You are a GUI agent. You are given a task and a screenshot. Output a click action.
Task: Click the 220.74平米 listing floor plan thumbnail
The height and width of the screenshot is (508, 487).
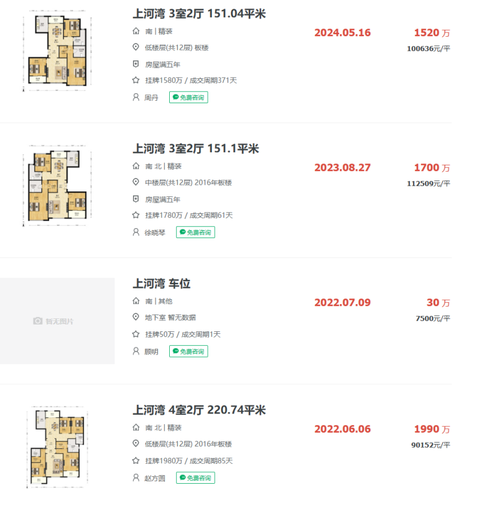click(x=57, y=446)
